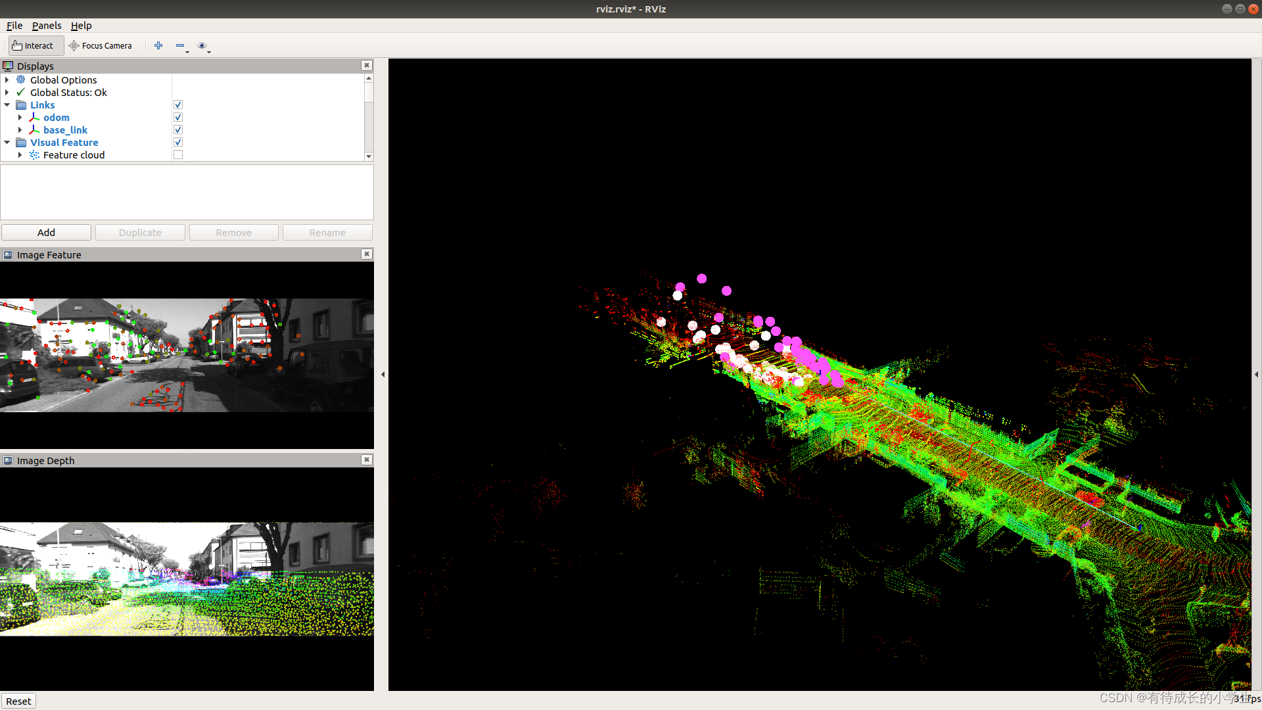Click the odom axes icon
The width and height of the screenshot is (1262, 710).
click(35, 117)
